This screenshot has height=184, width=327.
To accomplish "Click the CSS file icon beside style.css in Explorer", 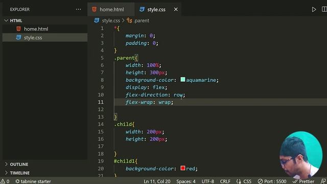I will pos(18,37).
